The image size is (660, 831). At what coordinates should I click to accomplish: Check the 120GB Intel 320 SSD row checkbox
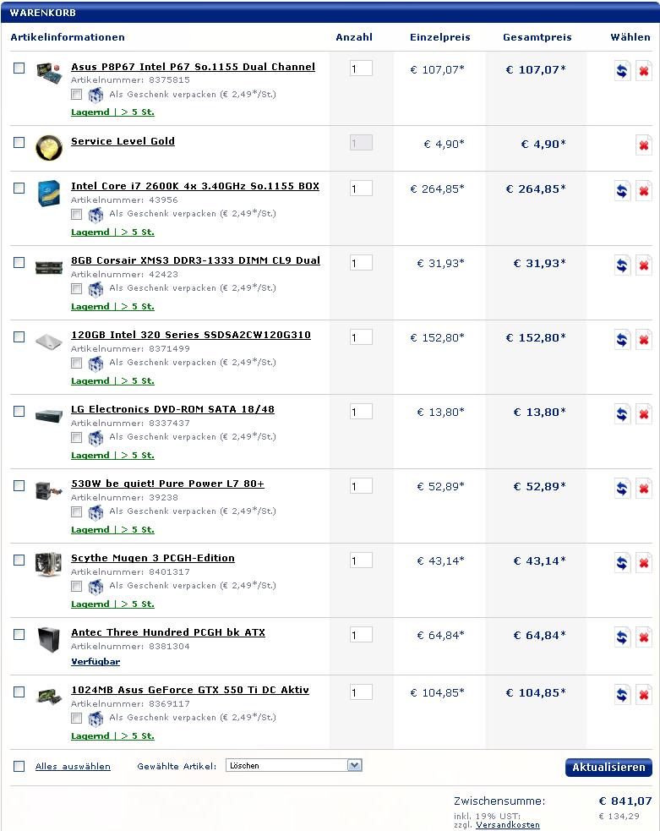click(x=19, y=337)
